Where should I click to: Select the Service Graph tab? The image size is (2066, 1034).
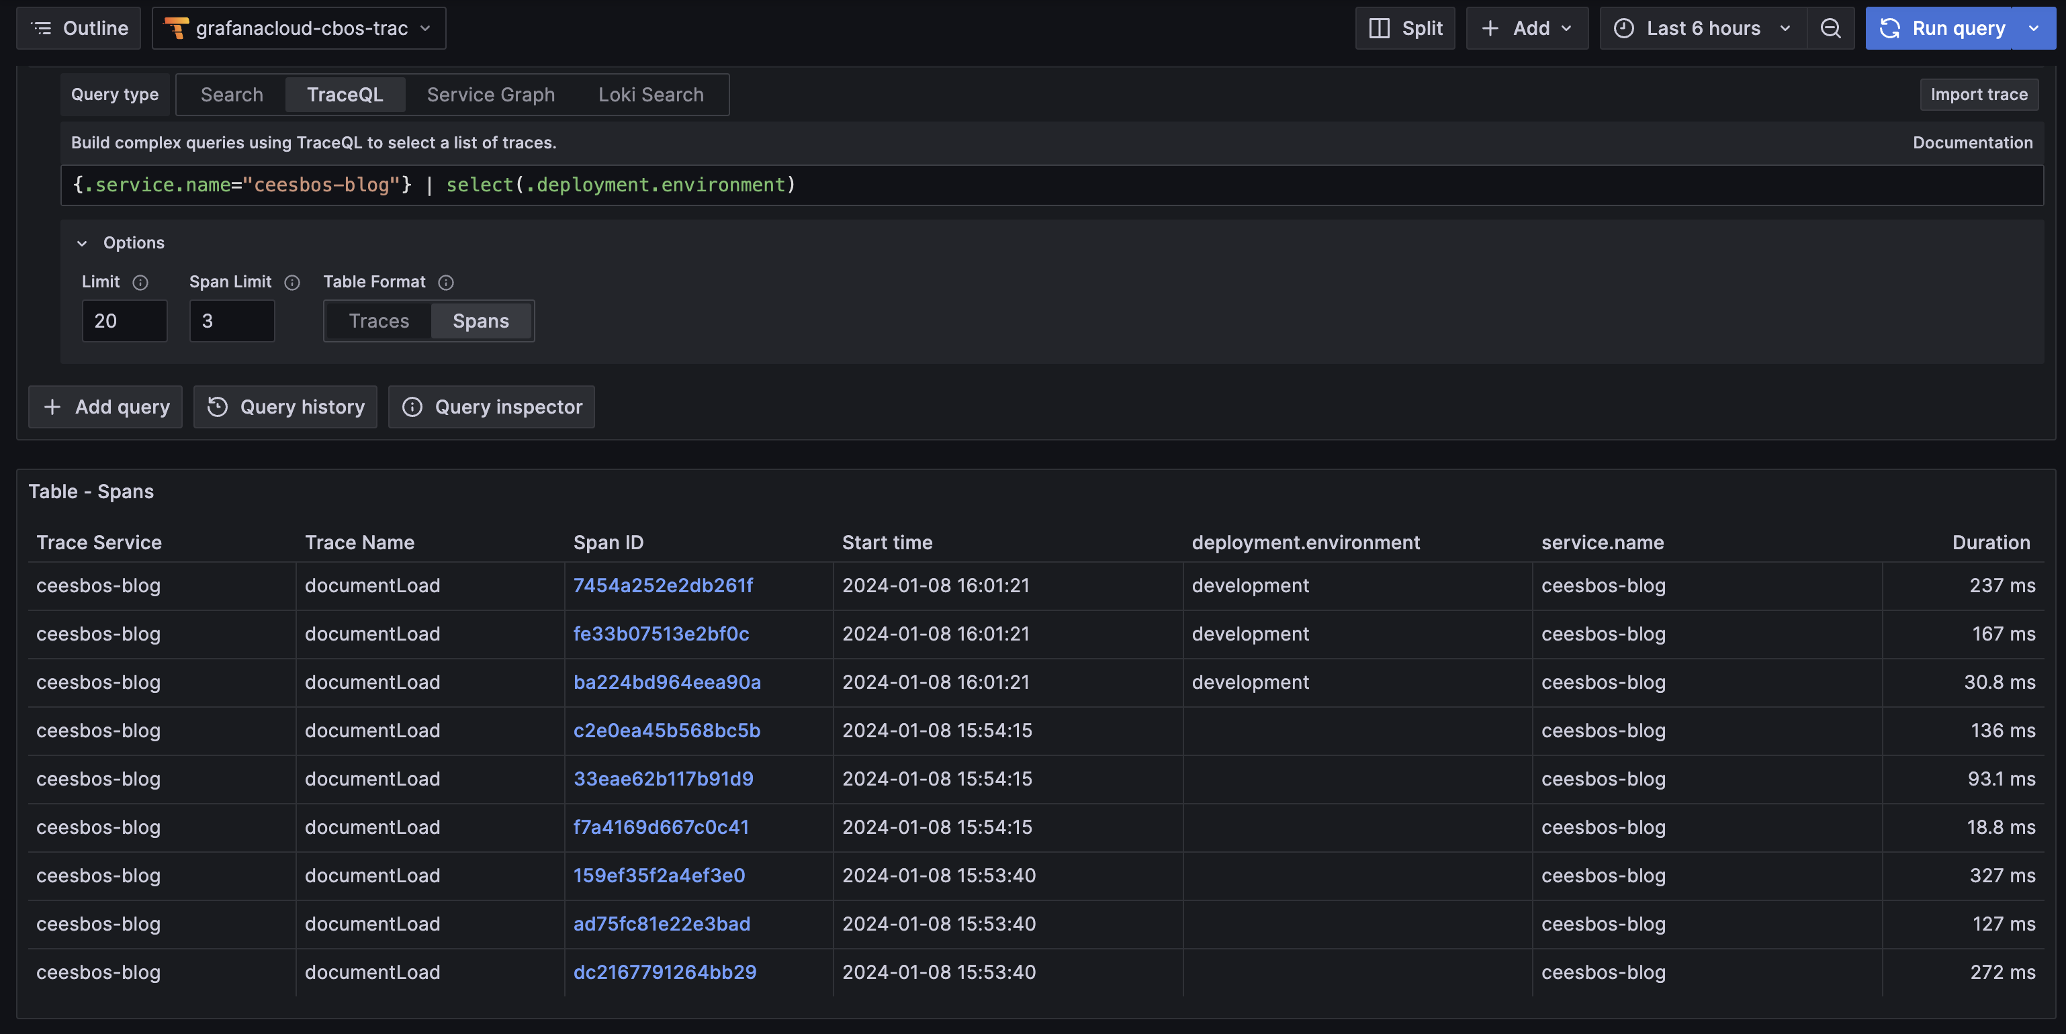pyautogui.click(x=491, y=93)
